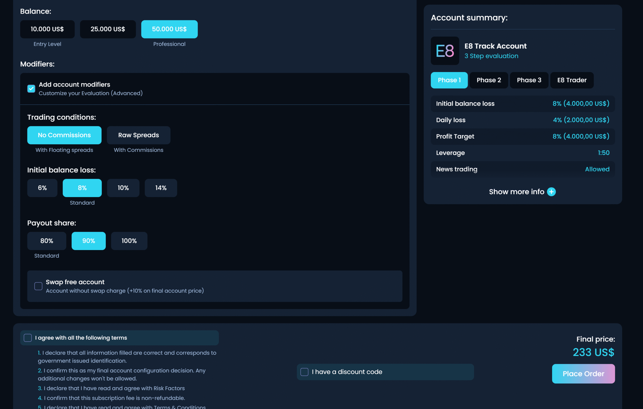The image size is (643, 409).
Task: Click the Place Order button
Action: tap(583, 374)
